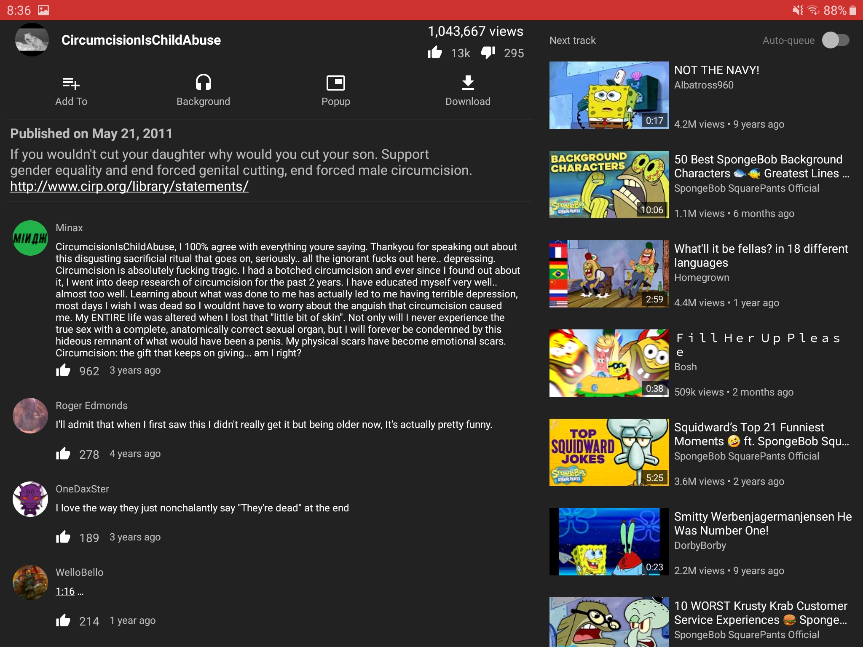Screen dimensions: 863x647
Task: Tap the Background headphones icon
Action: click(203, 82)
